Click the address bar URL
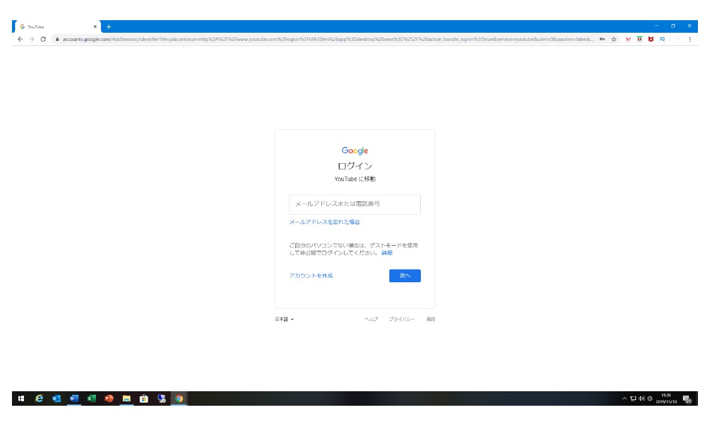The width and height of the screenshot is (708, 424). coord(316,39)
